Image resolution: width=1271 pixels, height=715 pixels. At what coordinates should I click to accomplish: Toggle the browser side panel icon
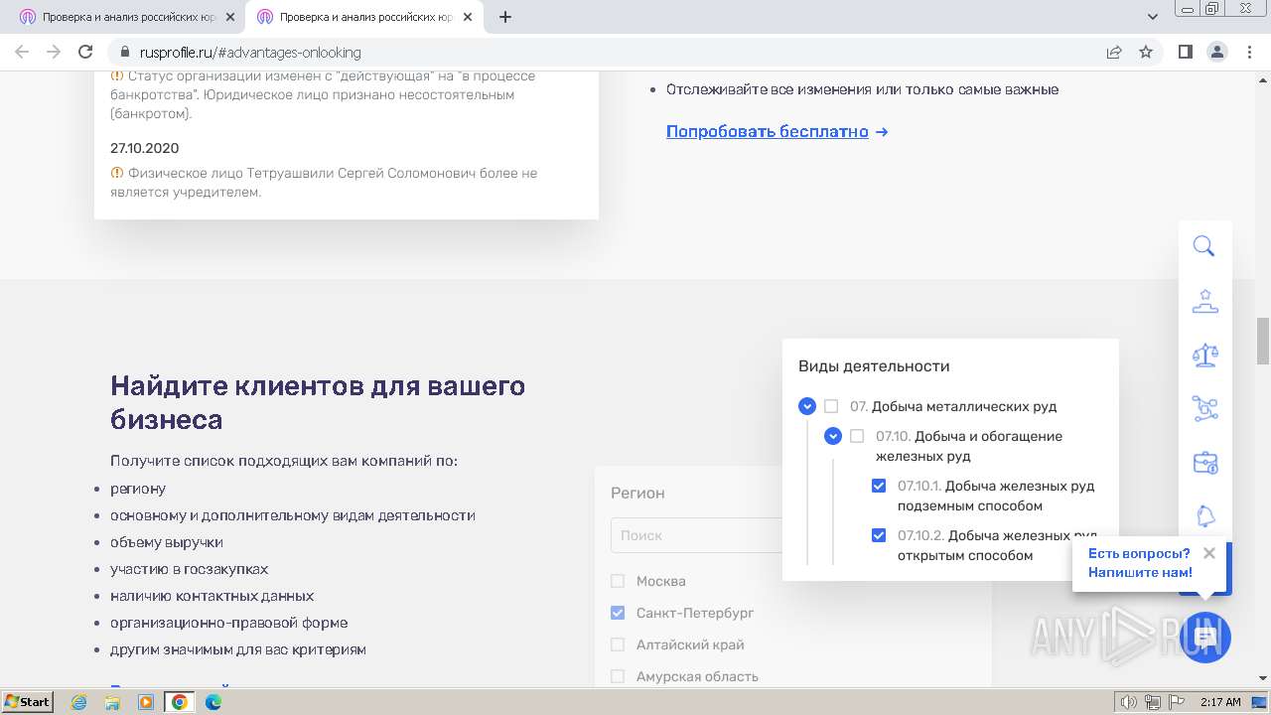click(1185, 52)
